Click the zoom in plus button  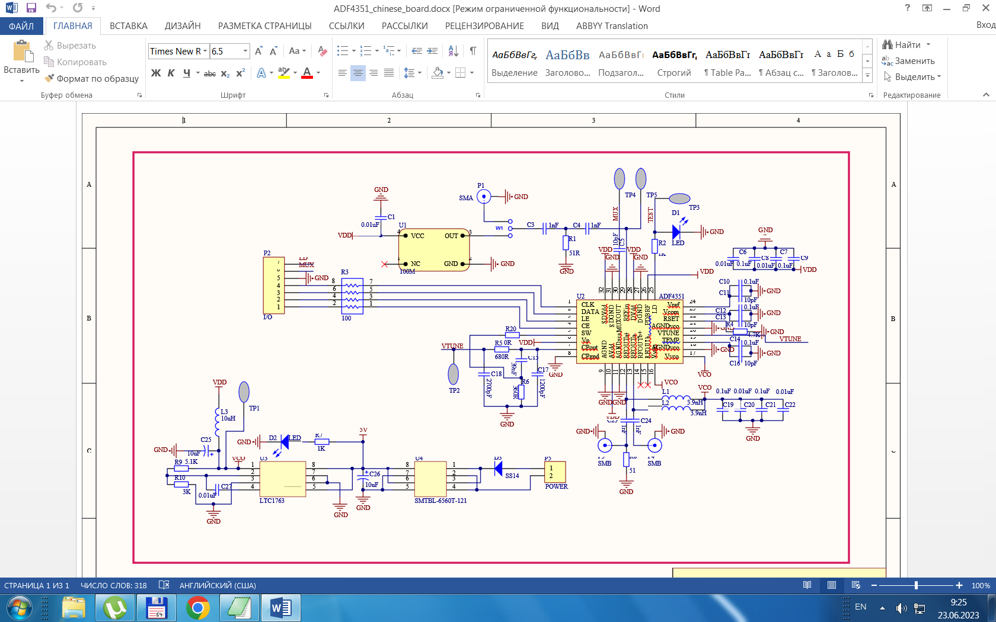point(959,585)
